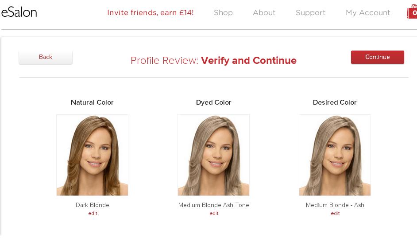The height and width of the screenshot is (243, 417).
Task: Open the About menu
Action: click(264, 12)
